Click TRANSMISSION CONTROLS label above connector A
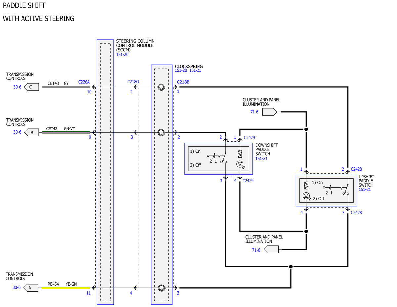This screenshot has width=397, height=307. click(20, 276)
